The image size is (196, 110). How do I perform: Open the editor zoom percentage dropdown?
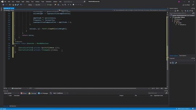click(x=6, y=88)
